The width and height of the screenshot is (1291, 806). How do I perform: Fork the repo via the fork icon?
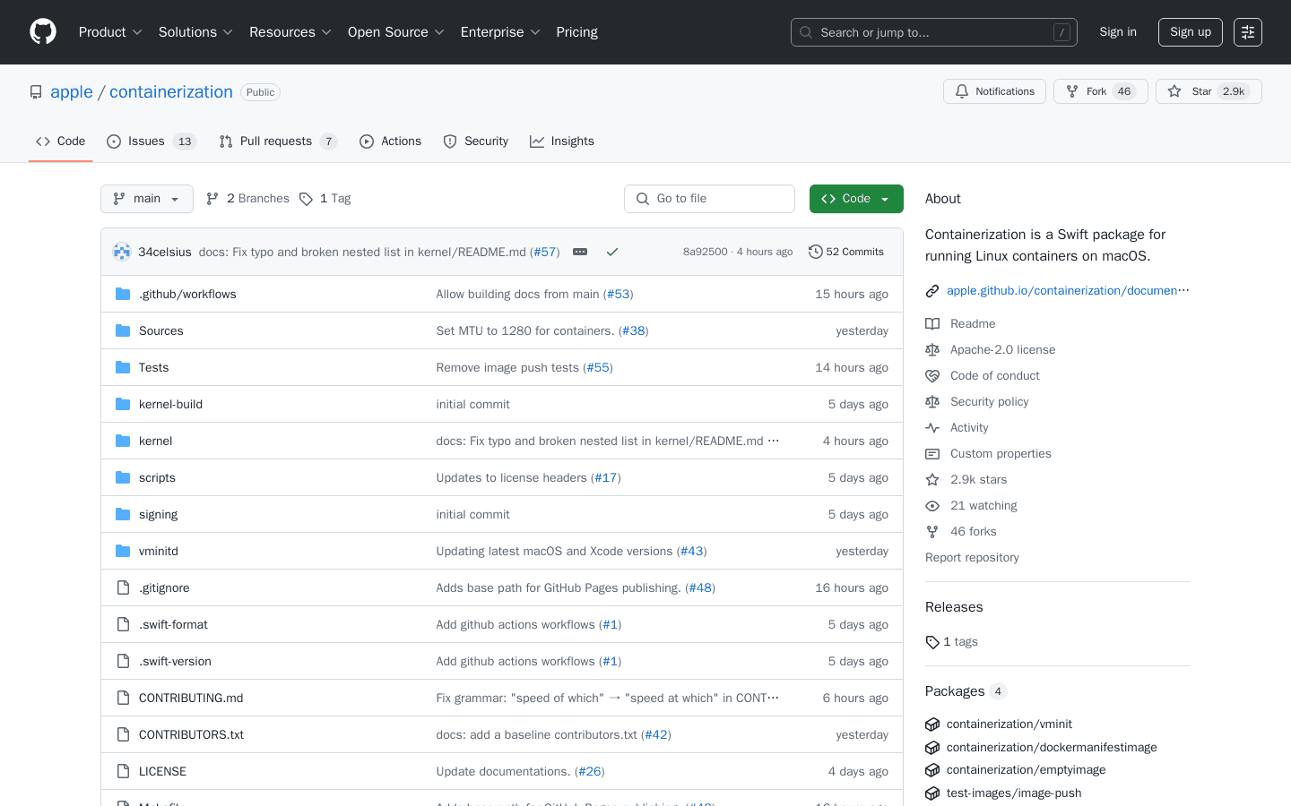pos(1073,90)
